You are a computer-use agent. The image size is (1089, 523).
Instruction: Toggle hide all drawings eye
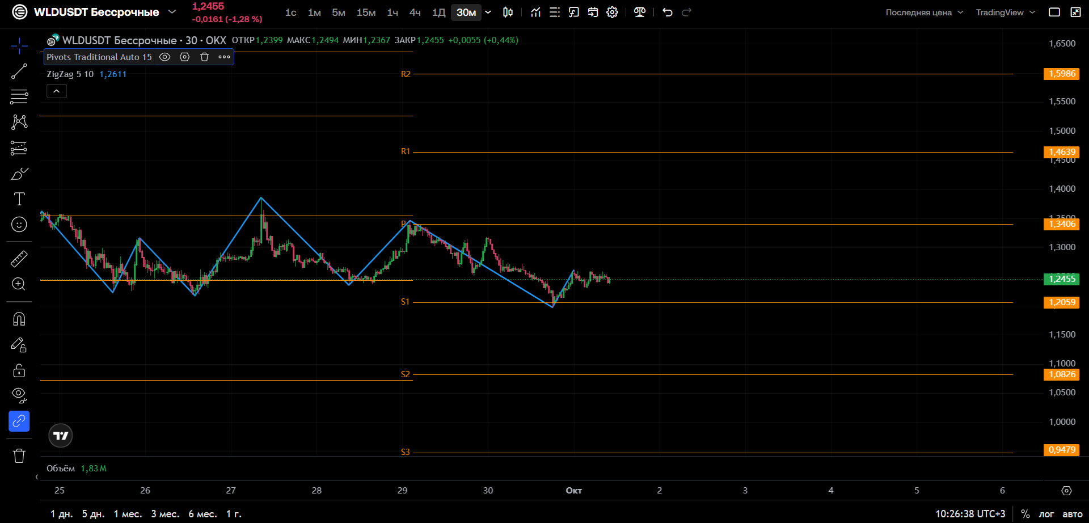(x=19, y=395)
